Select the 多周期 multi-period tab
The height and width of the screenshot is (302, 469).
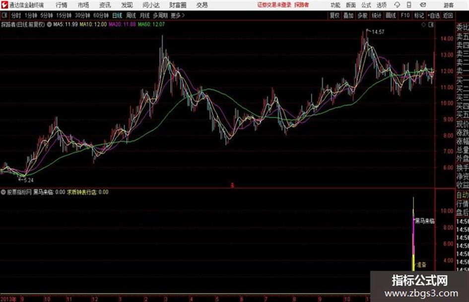160,15
